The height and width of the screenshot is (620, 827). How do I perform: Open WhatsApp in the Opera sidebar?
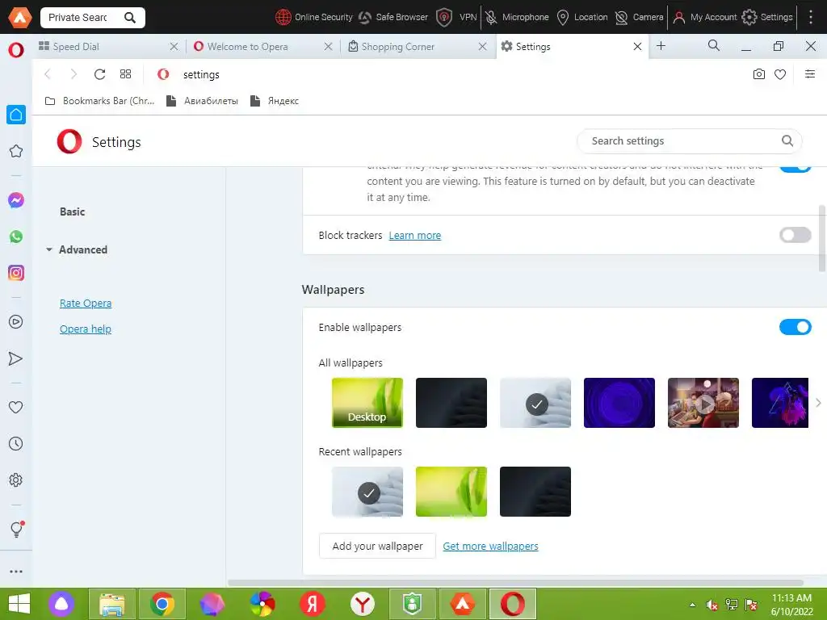point(16,237)
